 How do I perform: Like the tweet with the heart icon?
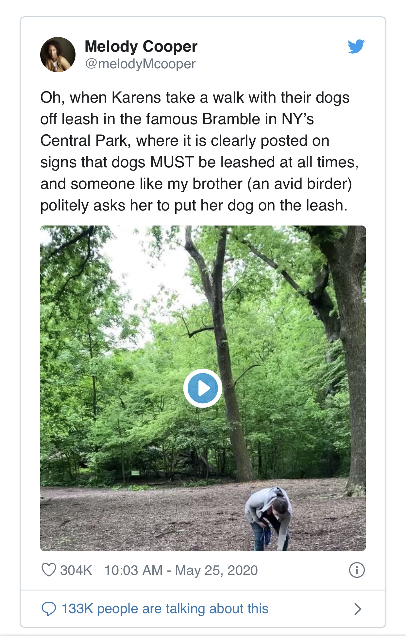click(x=49, y=570)
